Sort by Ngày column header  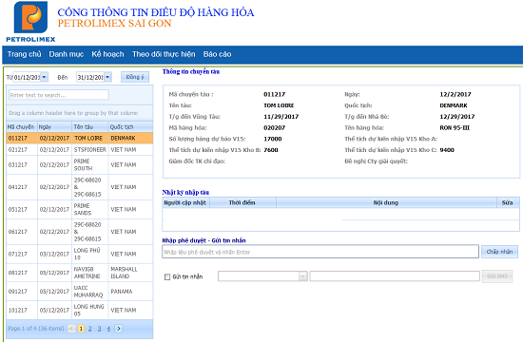[54, 127]
